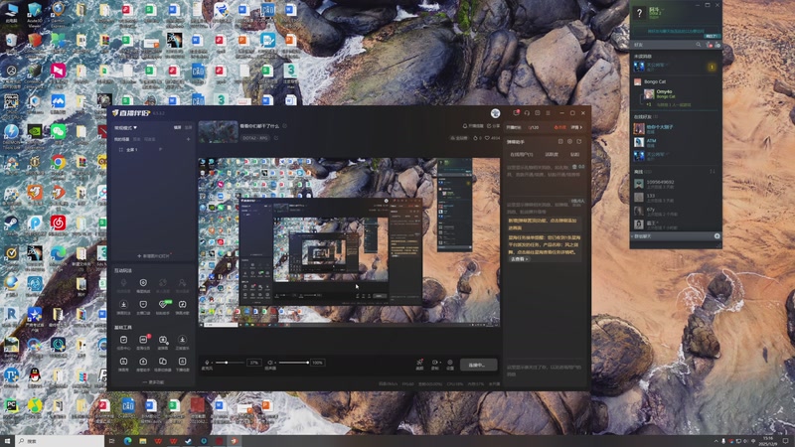Click the 100% speaker volume field
Viewport: 795px width, 447px height.
click(317, 363)
